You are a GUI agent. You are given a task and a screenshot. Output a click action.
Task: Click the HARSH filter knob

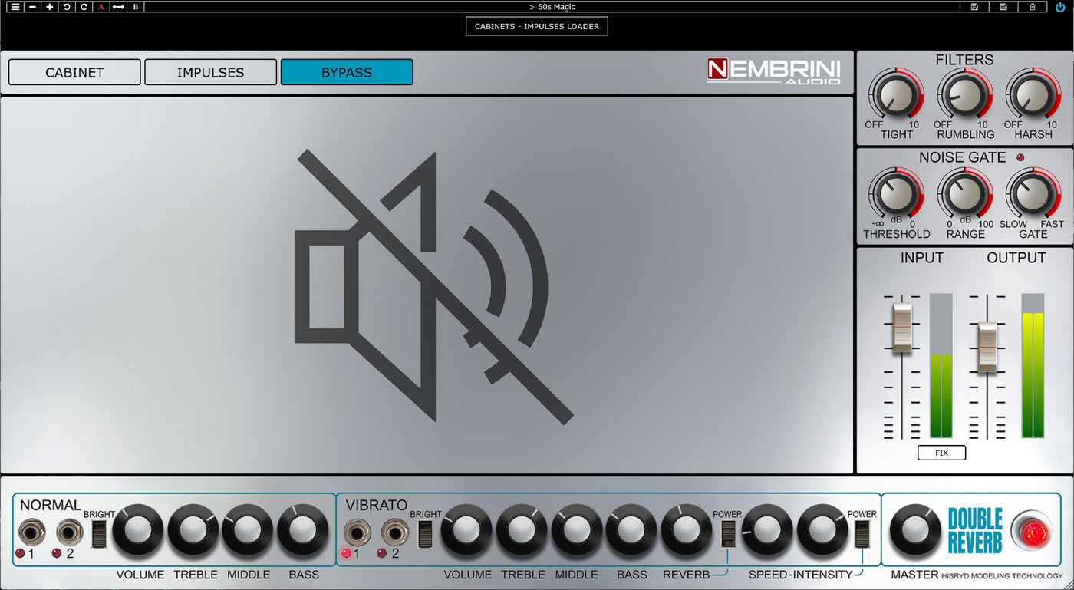[1033, 95]
